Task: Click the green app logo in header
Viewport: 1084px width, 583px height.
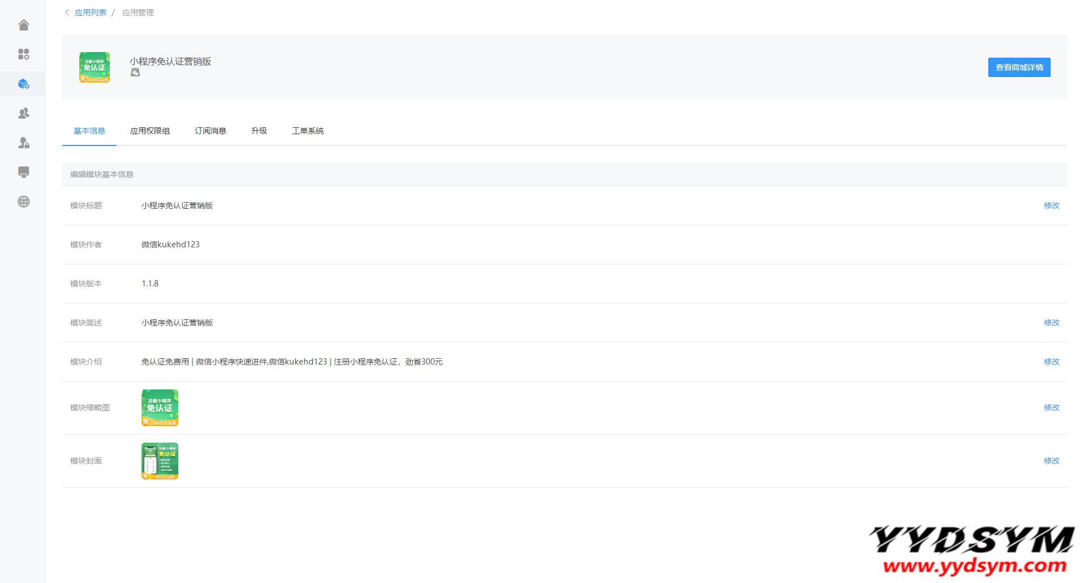Action: tap(95, 67)
